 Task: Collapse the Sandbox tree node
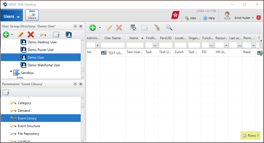point(11,71)
